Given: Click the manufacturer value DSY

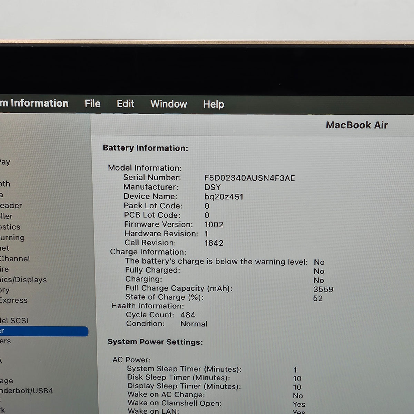Looking at the screenshot, I should (213, 187).
